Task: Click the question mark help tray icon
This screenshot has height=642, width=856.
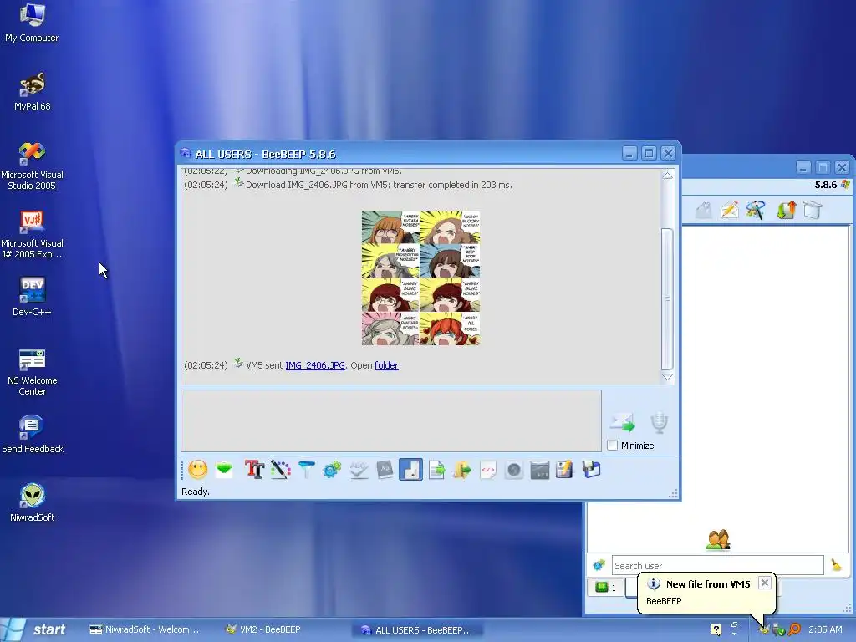Action: pyautogui.click(x=716, y=629)
